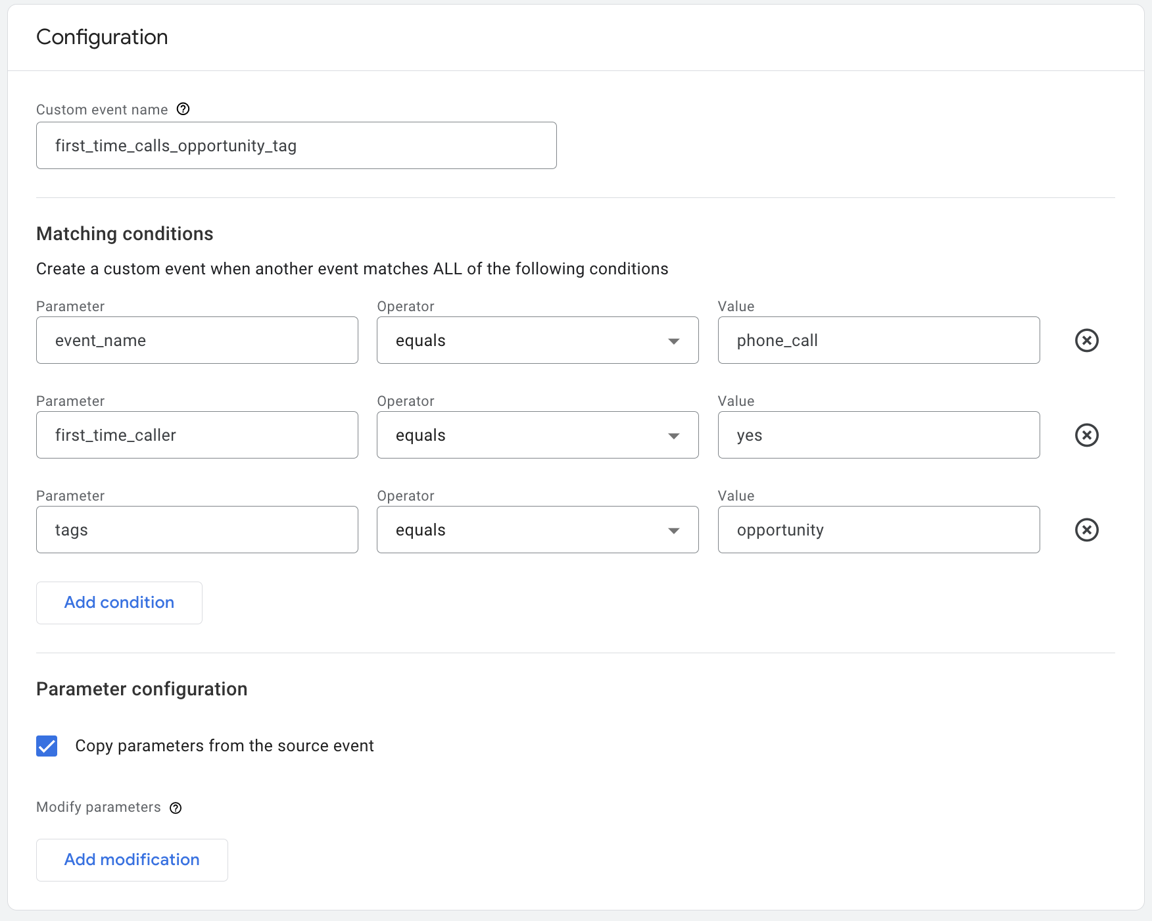Click the first_time_caller parameter field
Image resolution: width=1152 pixels, height=921 pixels.
(x=197, y=435)
